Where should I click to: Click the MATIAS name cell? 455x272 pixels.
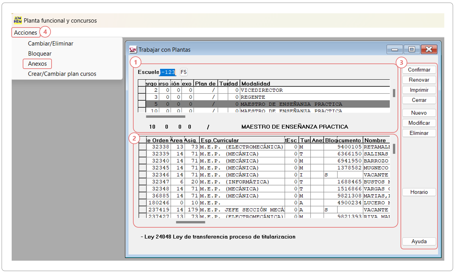(x=376, y=196)
